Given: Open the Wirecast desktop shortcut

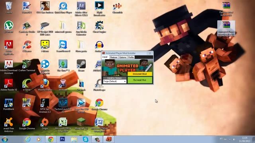Looking at the screenshot, I should 63,85.
